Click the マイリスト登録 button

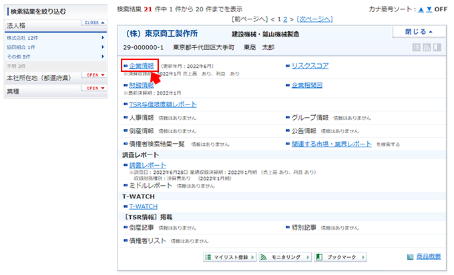[x=230, y=257]
